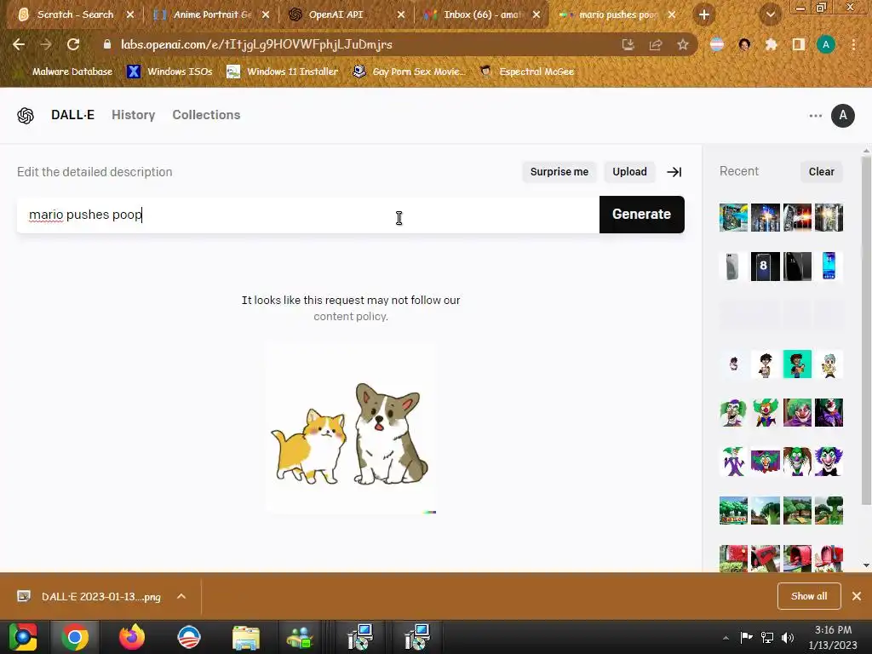Open the teal-background character thumbnail
872x654 pixels.
[797, 364]
